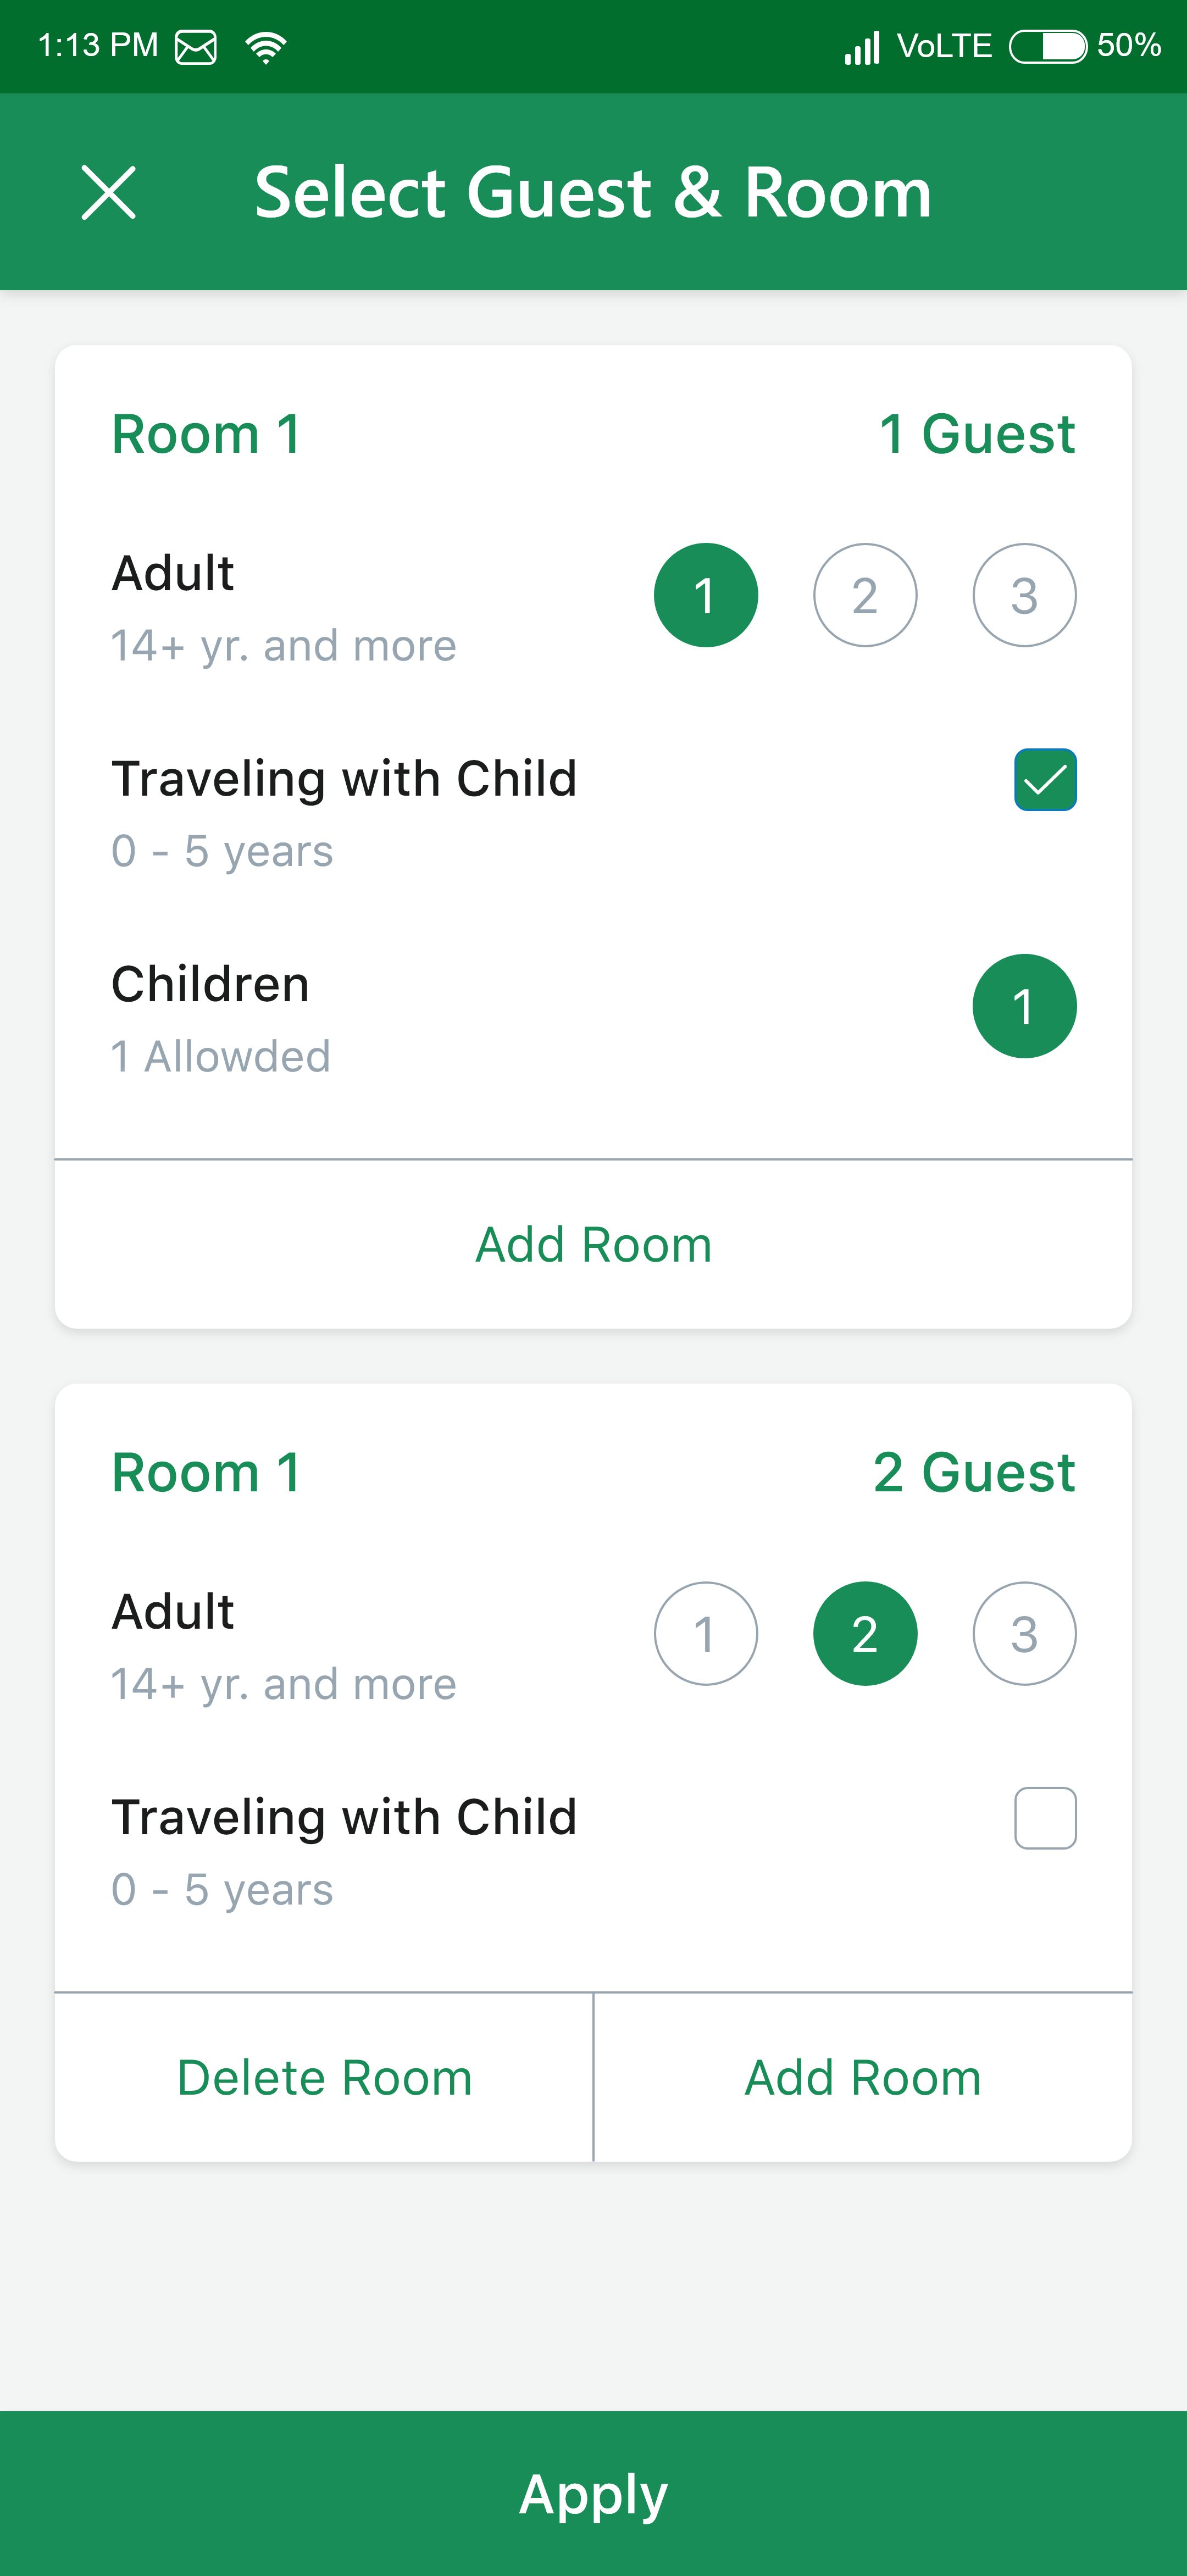Tap the 1 Guest summary label

pyautogui.click(x=977, y=434)
